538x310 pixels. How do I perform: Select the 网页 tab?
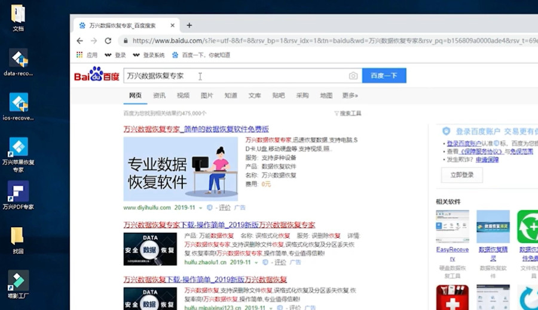coord(135,95)
